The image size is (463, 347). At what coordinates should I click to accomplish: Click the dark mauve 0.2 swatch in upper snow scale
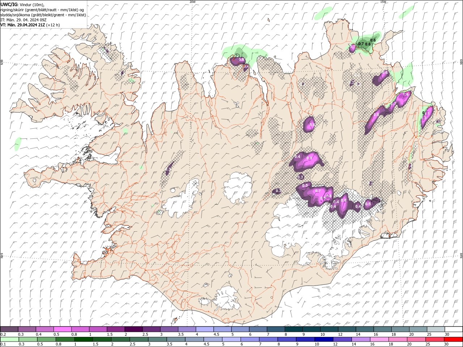(x=9, y=329)
